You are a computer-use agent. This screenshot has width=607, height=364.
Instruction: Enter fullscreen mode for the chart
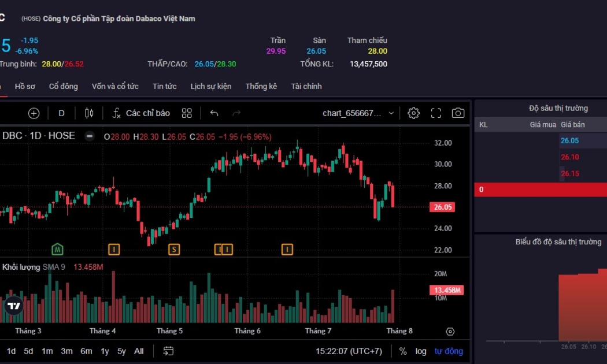tap(436, 113)
